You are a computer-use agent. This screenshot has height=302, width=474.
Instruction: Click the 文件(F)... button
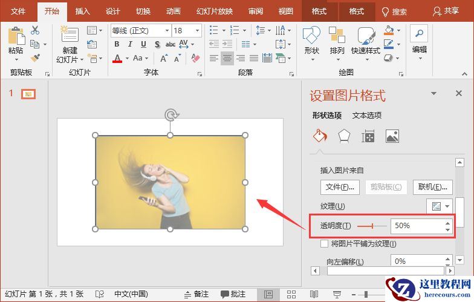point(340,187)
